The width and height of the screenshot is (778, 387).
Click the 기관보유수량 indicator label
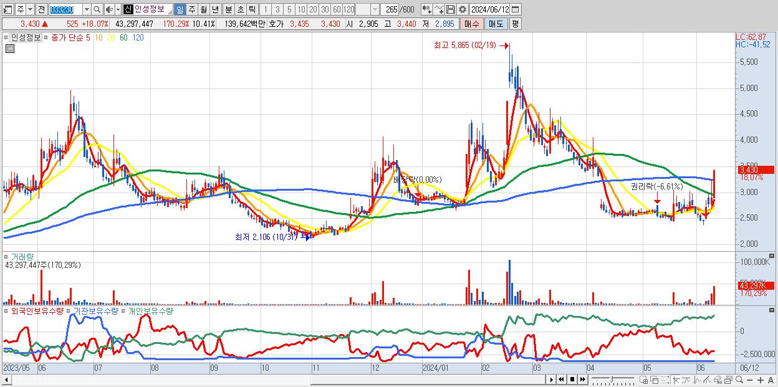(95, 311)
